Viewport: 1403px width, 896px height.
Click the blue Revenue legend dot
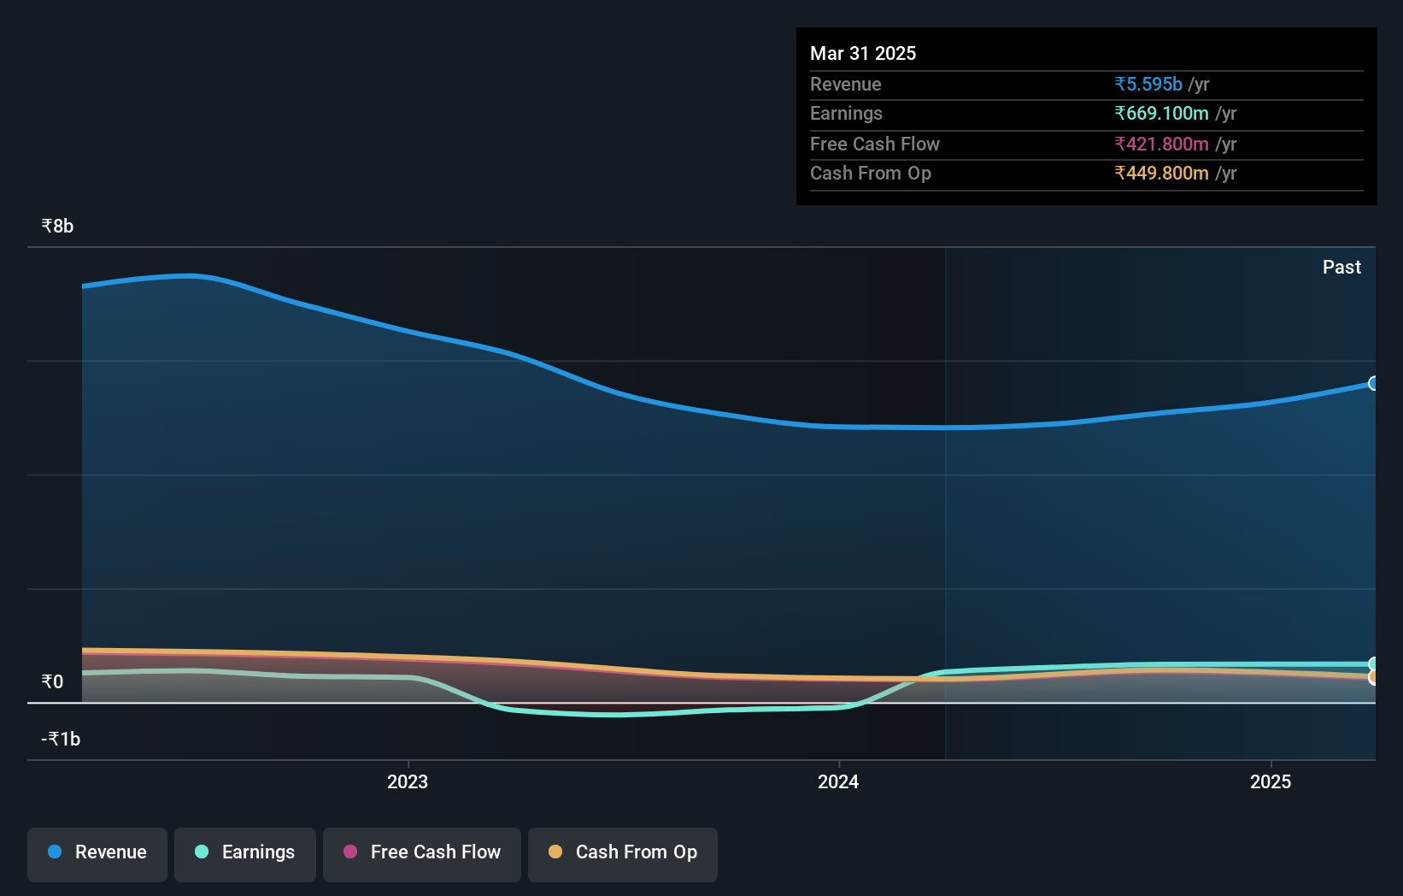pos(55,852)
